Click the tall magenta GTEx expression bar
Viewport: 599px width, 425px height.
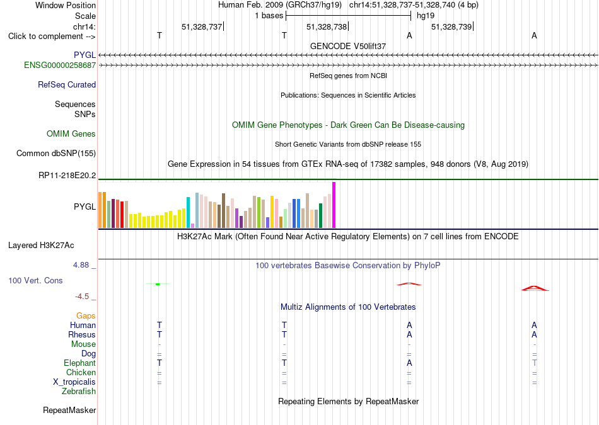334,205
